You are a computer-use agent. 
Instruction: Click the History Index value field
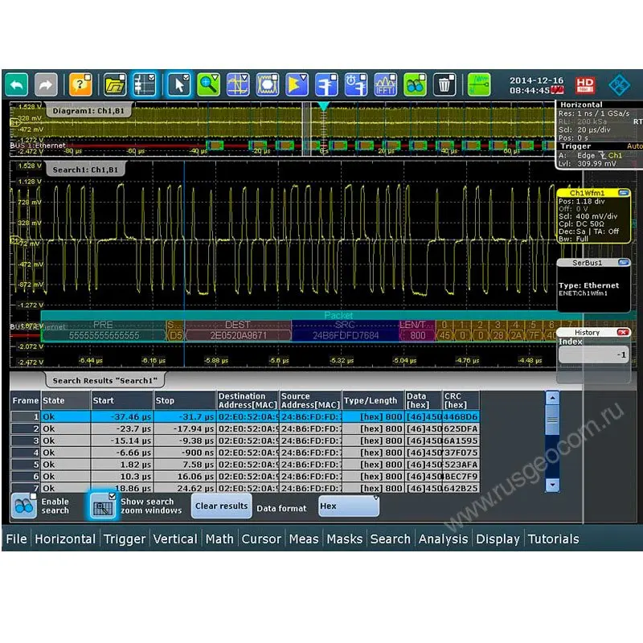point(593,354)
